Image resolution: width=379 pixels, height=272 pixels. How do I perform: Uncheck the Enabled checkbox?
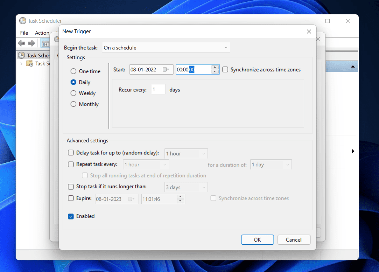[71, 216]
